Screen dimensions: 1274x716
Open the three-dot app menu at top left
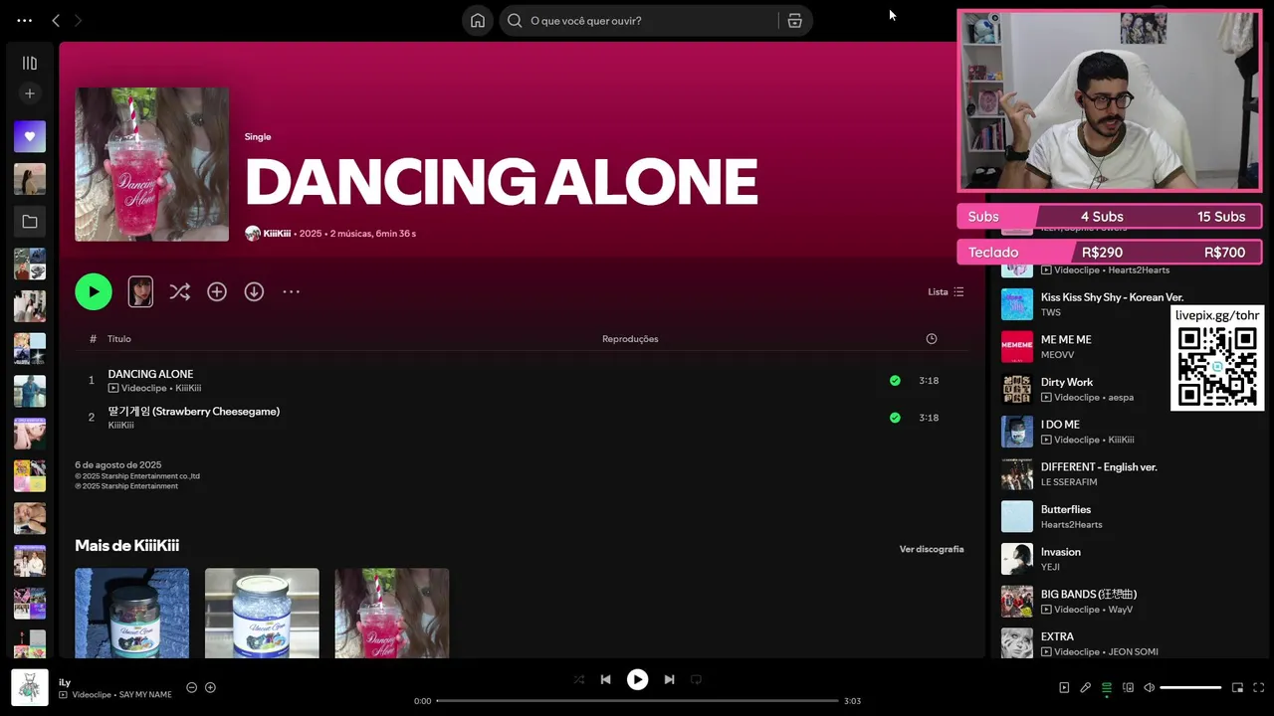tap(24, 20)
